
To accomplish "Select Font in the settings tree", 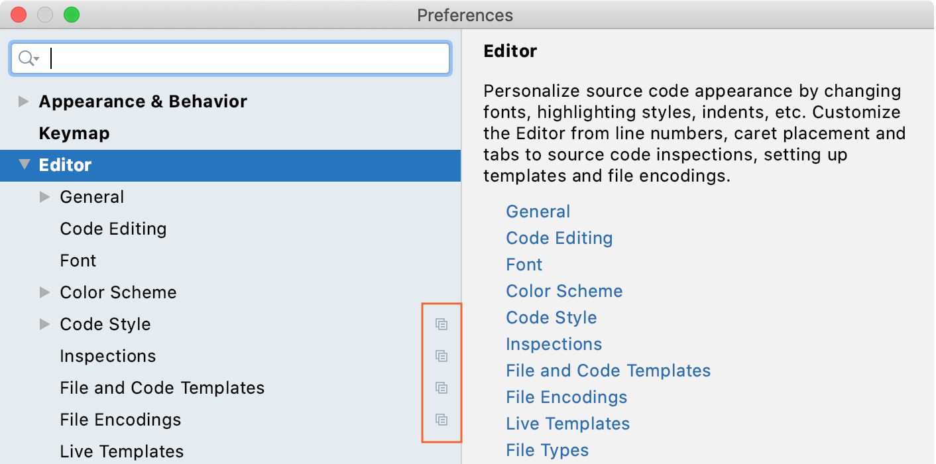I will 78,261.
